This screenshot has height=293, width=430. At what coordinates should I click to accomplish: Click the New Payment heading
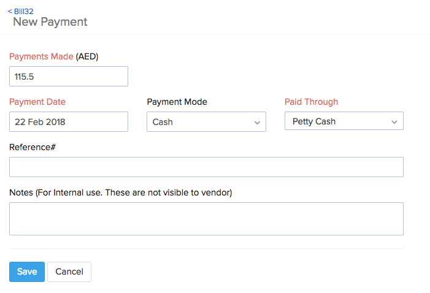[x=50, y=22]
